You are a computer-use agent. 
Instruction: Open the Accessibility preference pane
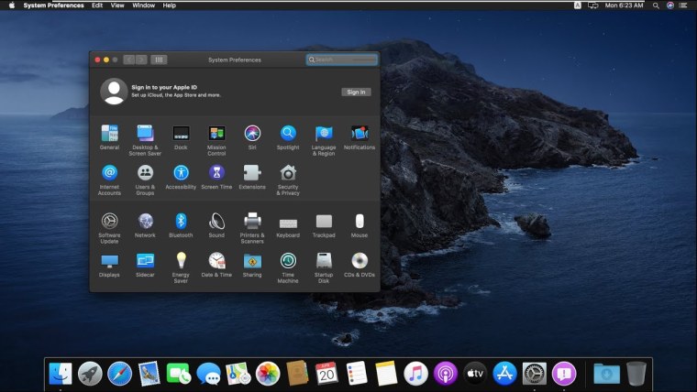(x=181, y=173)
